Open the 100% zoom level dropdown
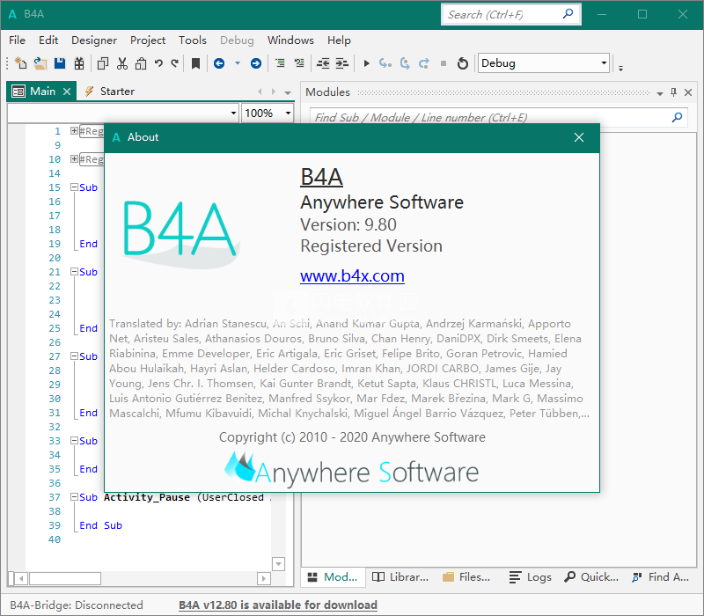704x616 pixels. [288, 113]
